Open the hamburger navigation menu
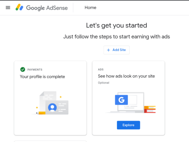 click(x=8, y=8)
